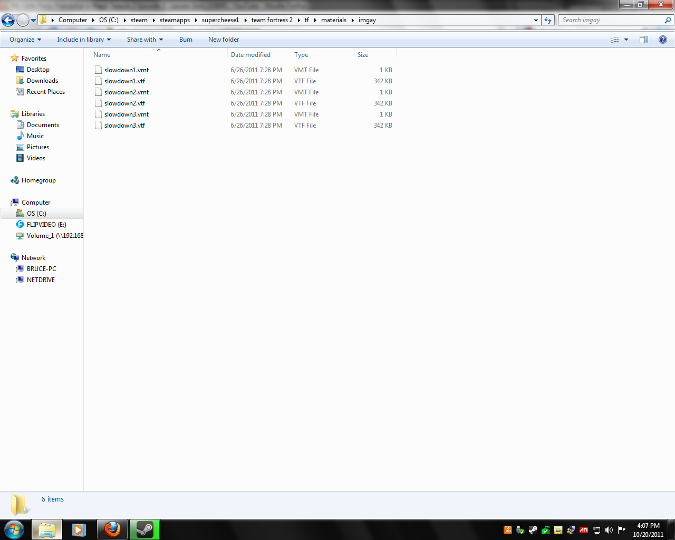Click the Windows Start orb

coord(14,529)
